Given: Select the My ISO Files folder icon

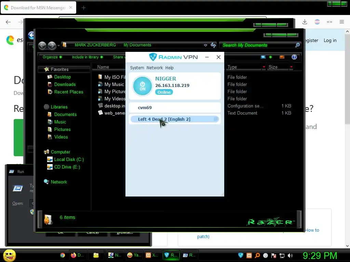Looking at the screenshot, I should click(x=100, y=77).
